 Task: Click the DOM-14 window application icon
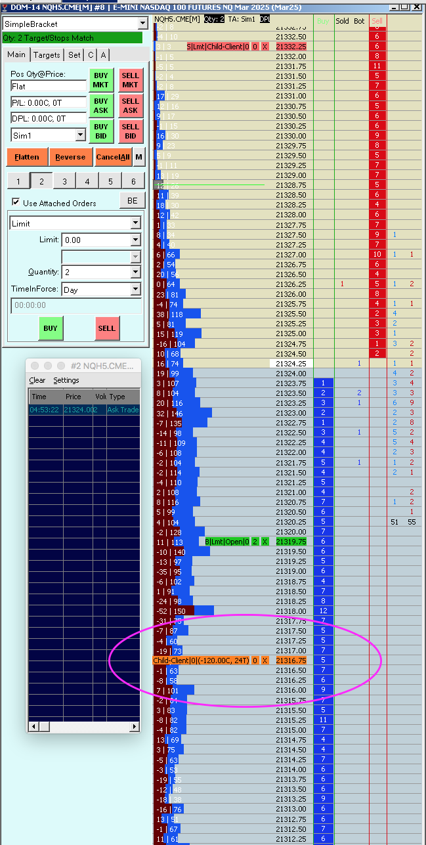[x=5, y=8]
